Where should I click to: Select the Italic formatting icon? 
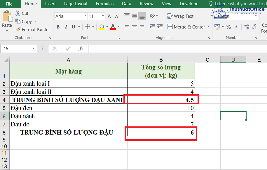click(66, 27)
